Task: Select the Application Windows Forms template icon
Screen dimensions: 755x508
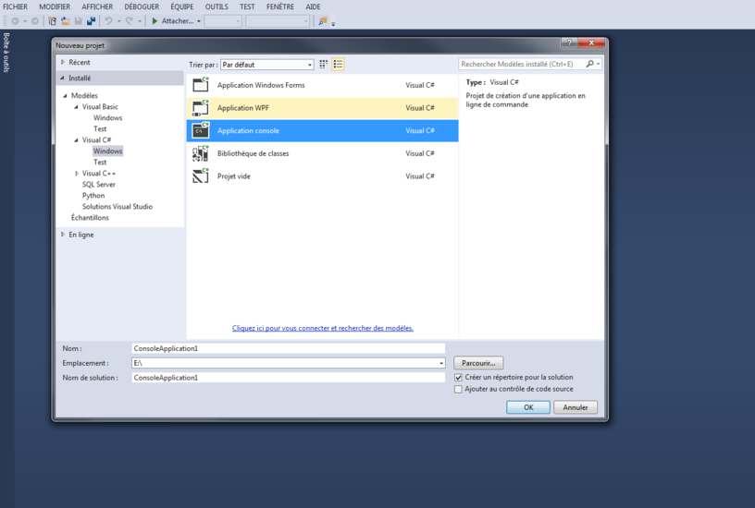Action: pyautogui.click(x=201, y=85)
